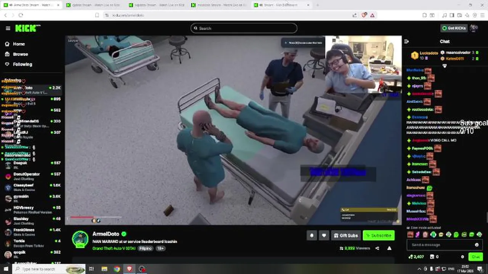Switch to the third browser tab
Screen dimensions: 488x274
157,5
